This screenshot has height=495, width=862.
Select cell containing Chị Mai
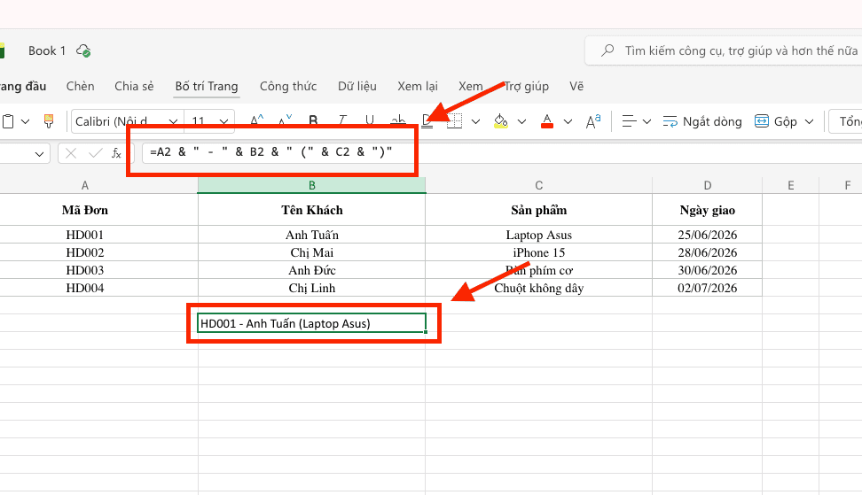(311, 252)
